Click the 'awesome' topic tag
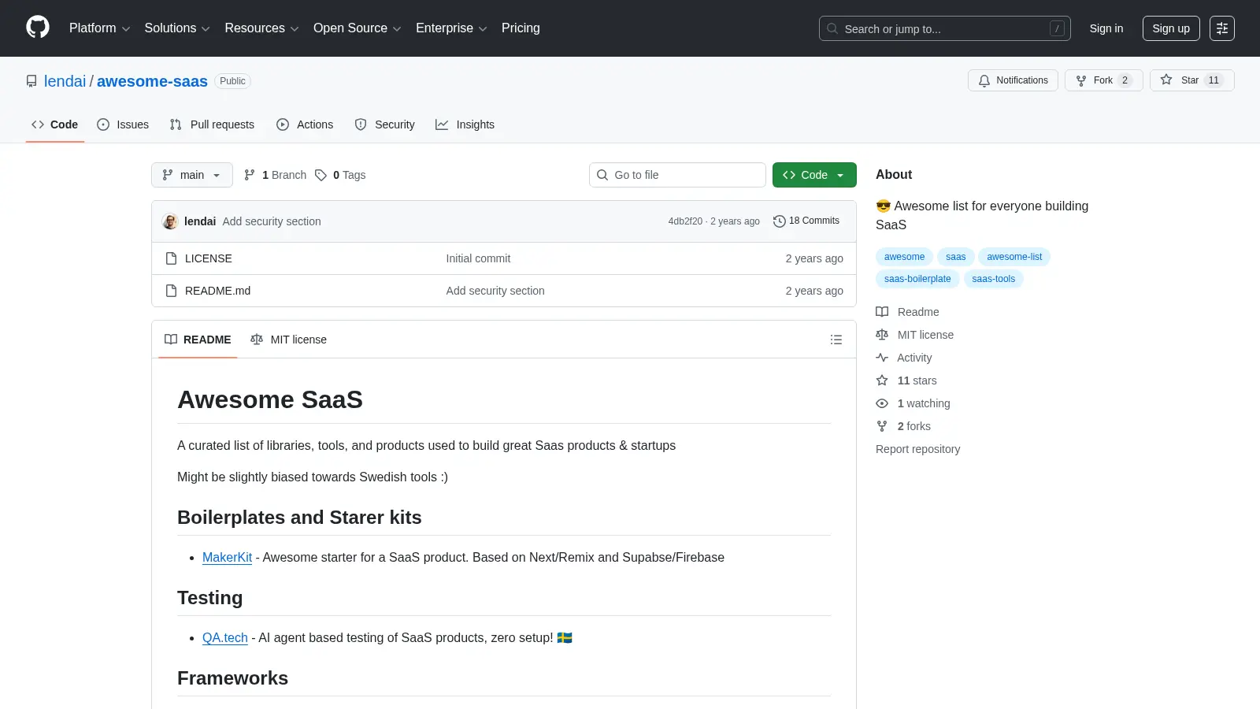This screenshot has width=1260, height=709. 904,257
